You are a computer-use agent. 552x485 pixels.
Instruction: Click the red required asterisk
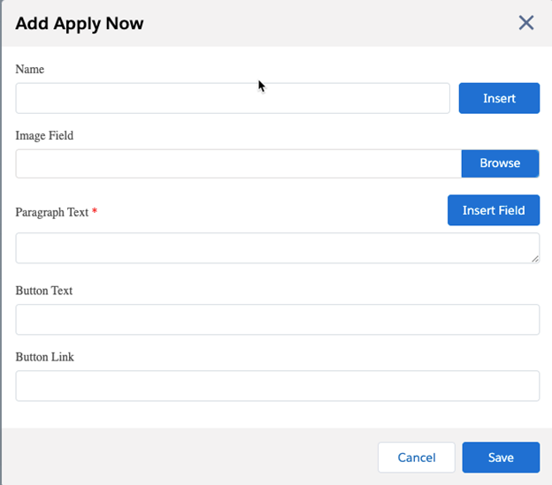[95, 212]
